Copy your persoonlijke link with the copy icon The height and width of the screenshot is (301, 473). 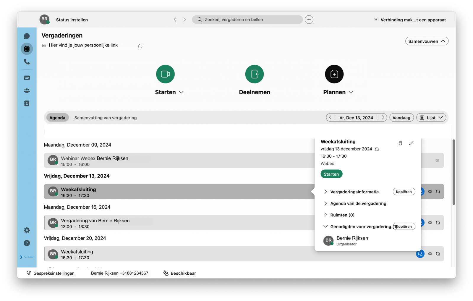point(140,46)
